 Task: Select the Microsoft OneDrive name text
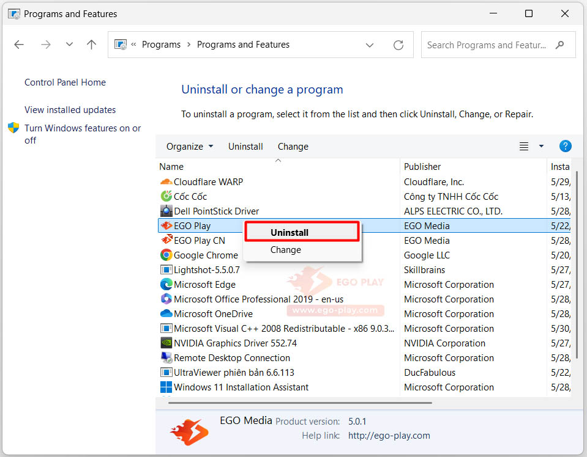[213, 314]
